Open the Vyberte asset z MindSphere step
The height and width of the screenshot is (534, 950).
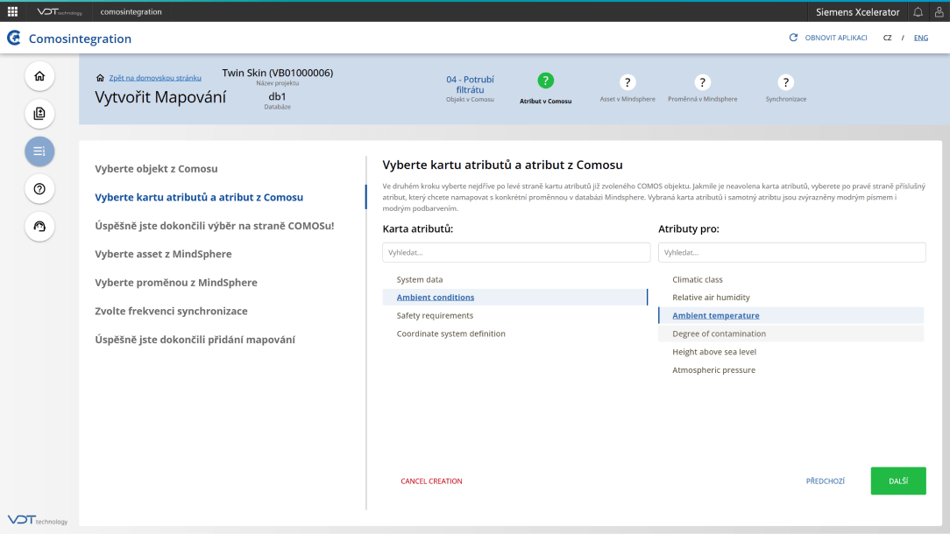164,254
